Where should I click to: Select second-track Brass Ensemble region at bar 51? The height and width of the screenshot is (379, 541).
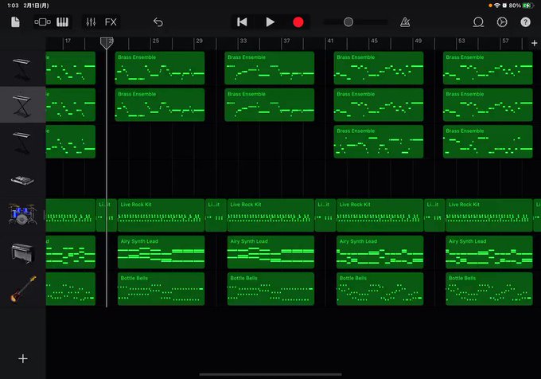click(488, 105)
